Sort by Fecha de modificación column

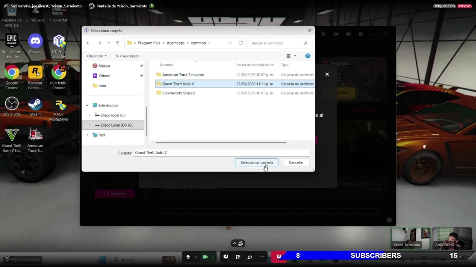(x=255, y=65)
